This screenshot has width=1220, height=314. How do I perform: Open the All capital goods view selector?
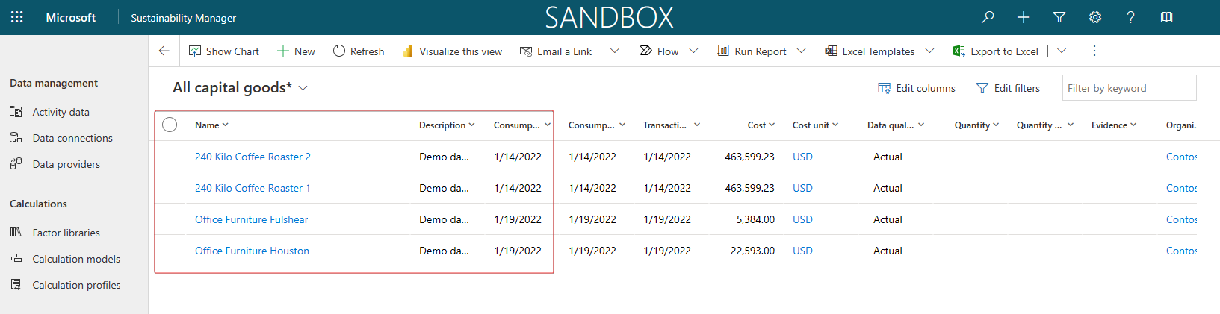click(240, 88)
